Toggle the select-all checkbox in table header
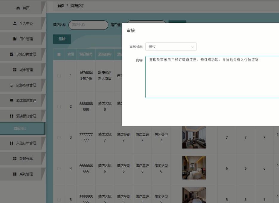The width and height of the screenshot is (279, 203). coord(59,54)
